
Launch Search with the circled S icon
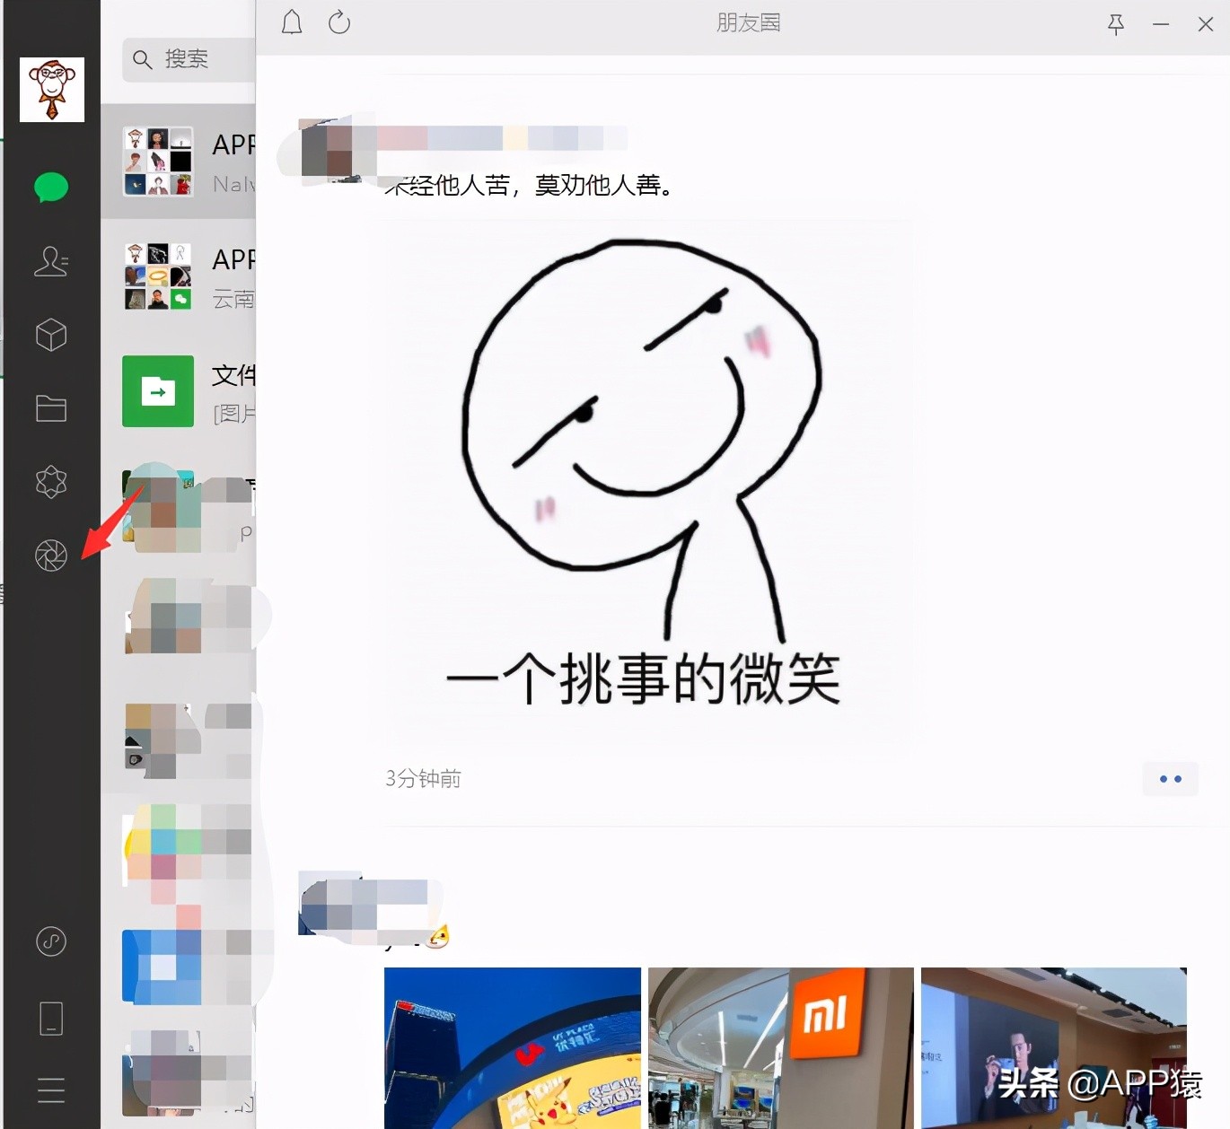coord(51,942)
